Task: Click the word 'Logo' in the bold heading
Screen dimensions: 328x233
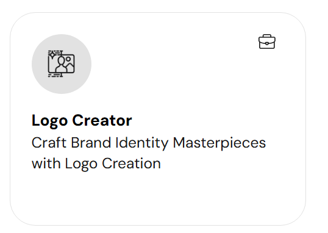Action: [x=50, y=121]
